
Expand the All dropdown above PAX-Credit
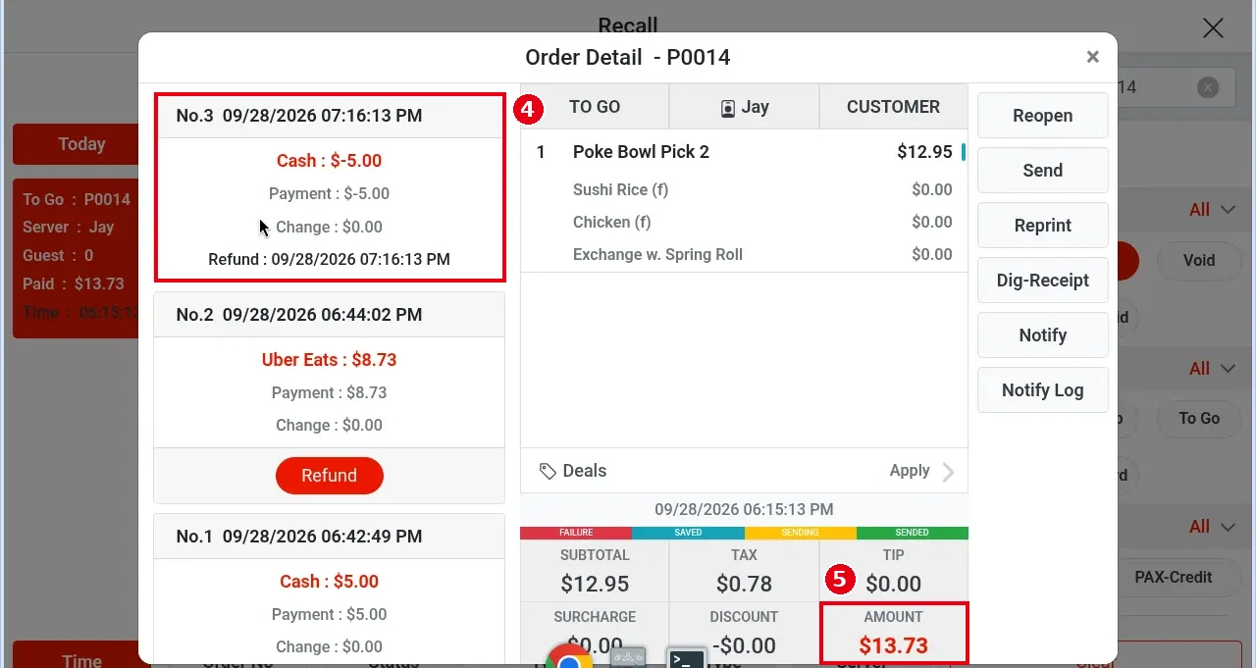(x=1212, y=527)
